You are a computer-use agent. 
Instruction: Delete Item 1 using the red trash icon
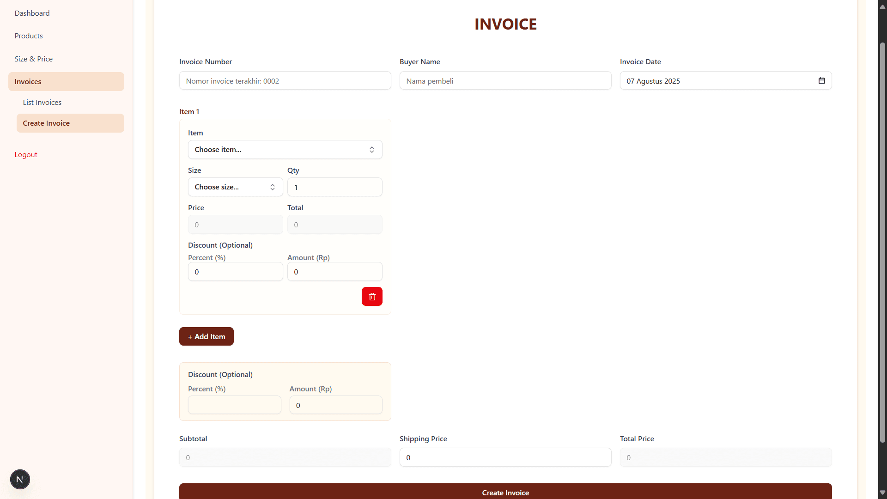click(372, 296)
